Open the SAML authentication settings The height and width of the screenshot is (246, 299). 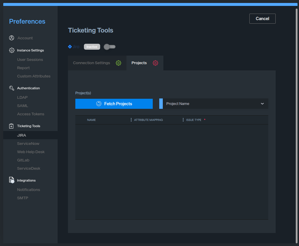click(x=23, y=106)
